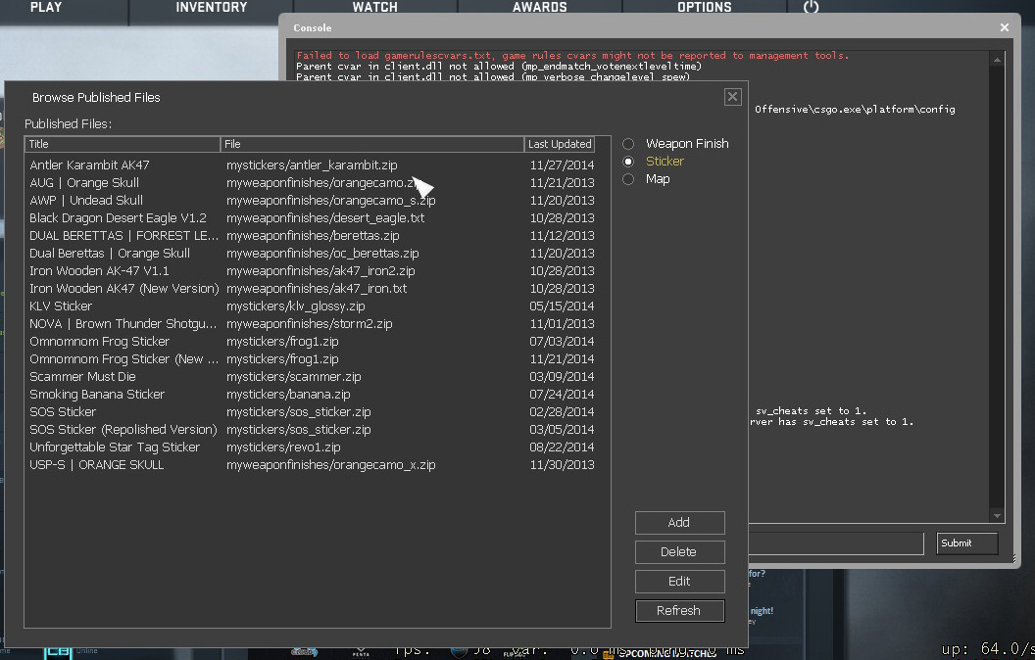Open the PLAY menu tab
1035x660 pixels.
(46, 7)
